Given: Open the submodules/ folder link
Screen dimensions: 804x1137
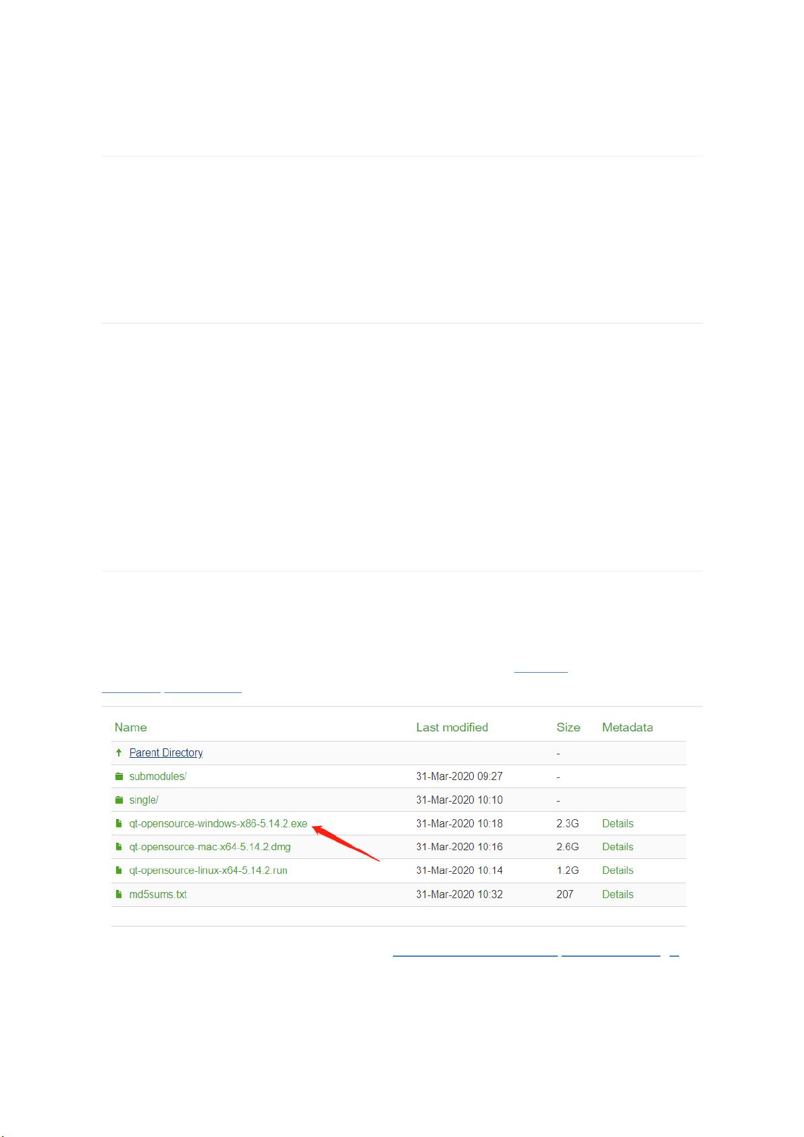Looking at the screenshot, I should (157, 777).
